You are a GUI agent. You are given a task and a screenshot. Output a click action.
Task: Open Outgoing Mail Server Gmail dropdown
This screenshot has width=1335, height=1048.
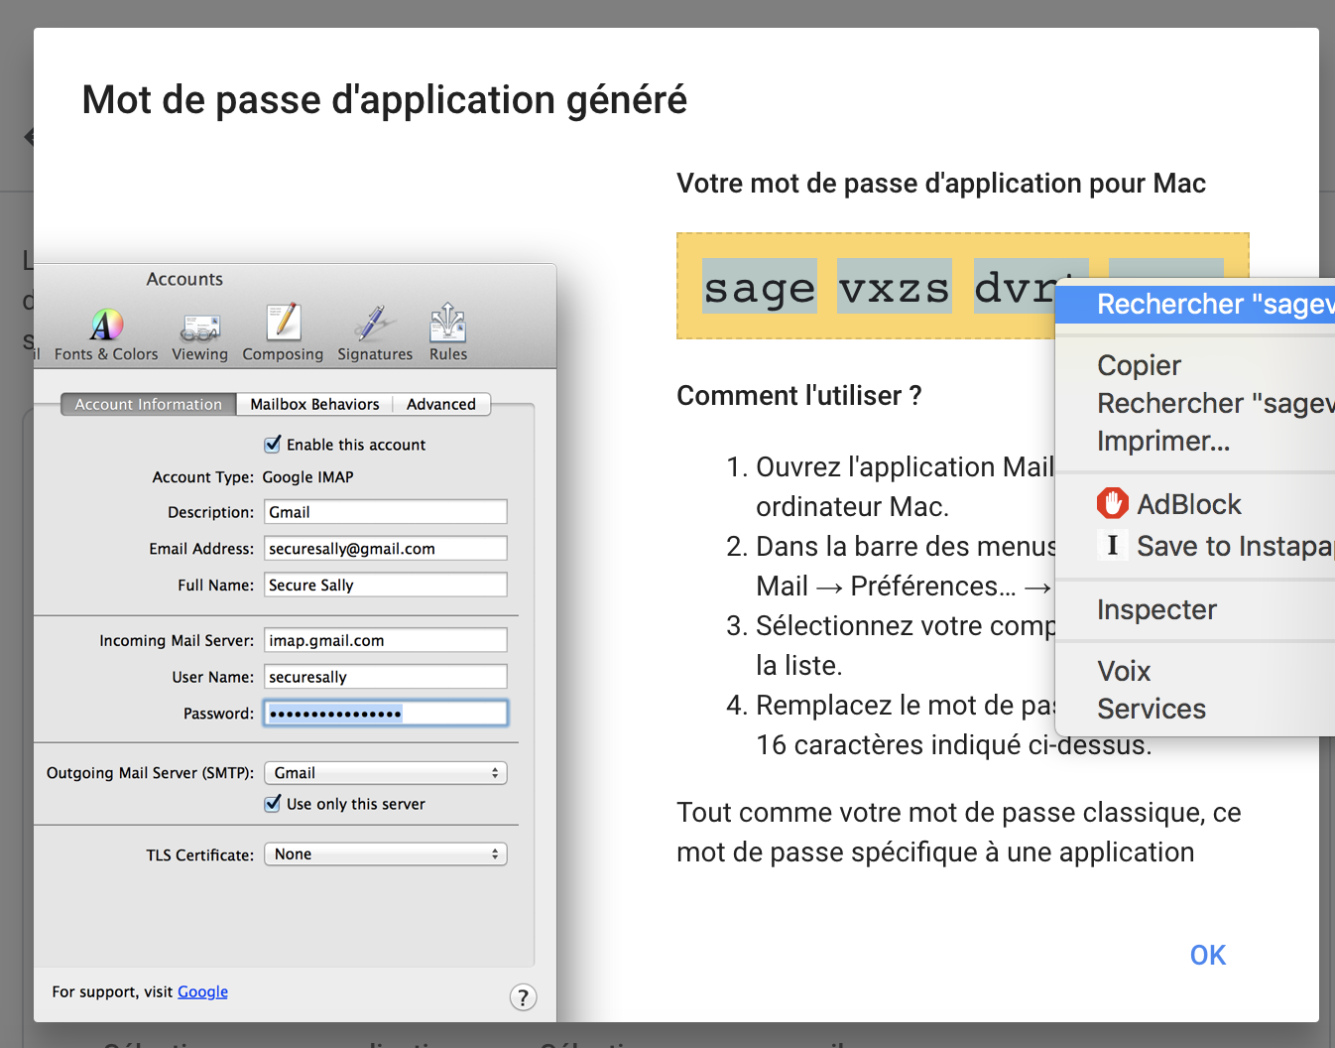tap(386, 772)
